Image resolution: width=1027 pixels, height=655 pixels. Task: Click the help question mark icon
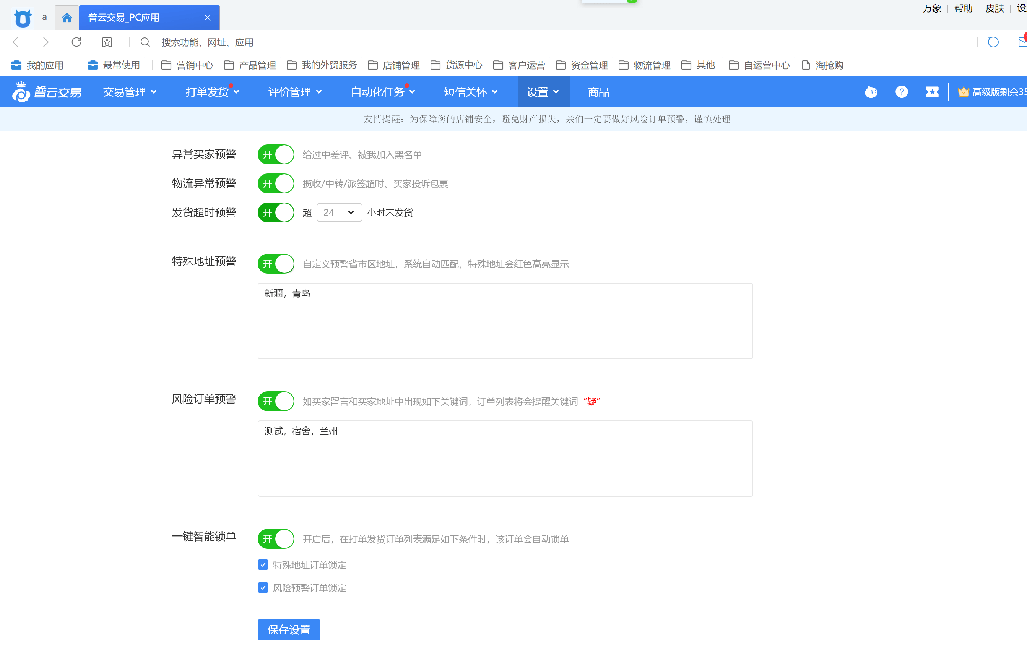point(901,92)
